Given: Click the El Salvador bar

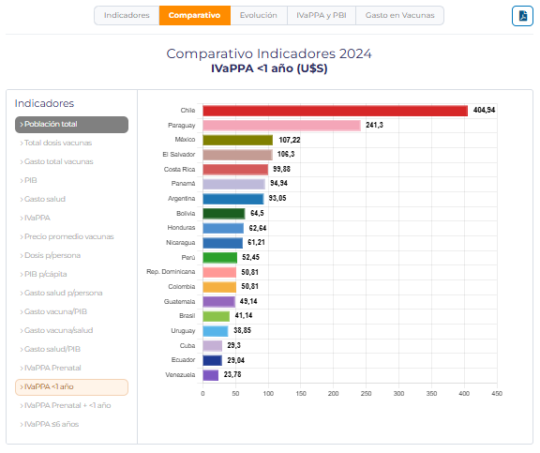Looking at the screenshot, I should (237, 155).
